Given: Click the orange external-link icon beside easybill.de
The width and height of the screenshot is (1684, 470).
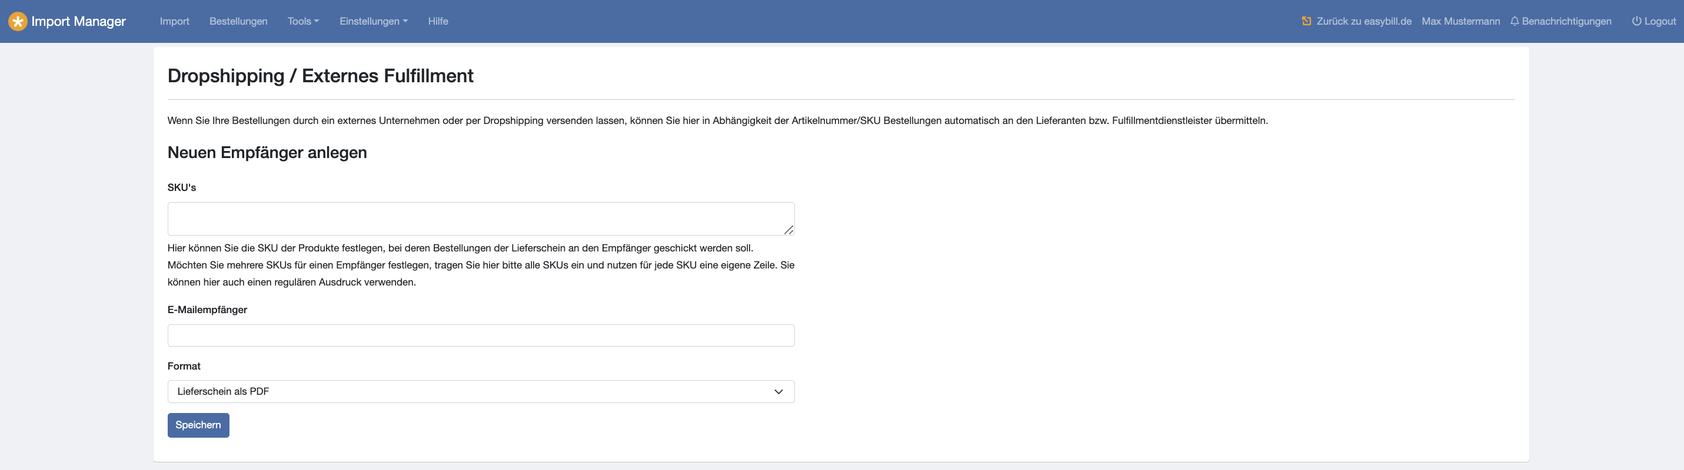Looking at the screenshot, I should point(1306,22).
